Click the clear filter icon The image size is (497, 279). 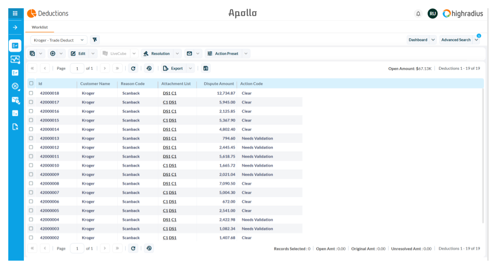coord(95,40)
